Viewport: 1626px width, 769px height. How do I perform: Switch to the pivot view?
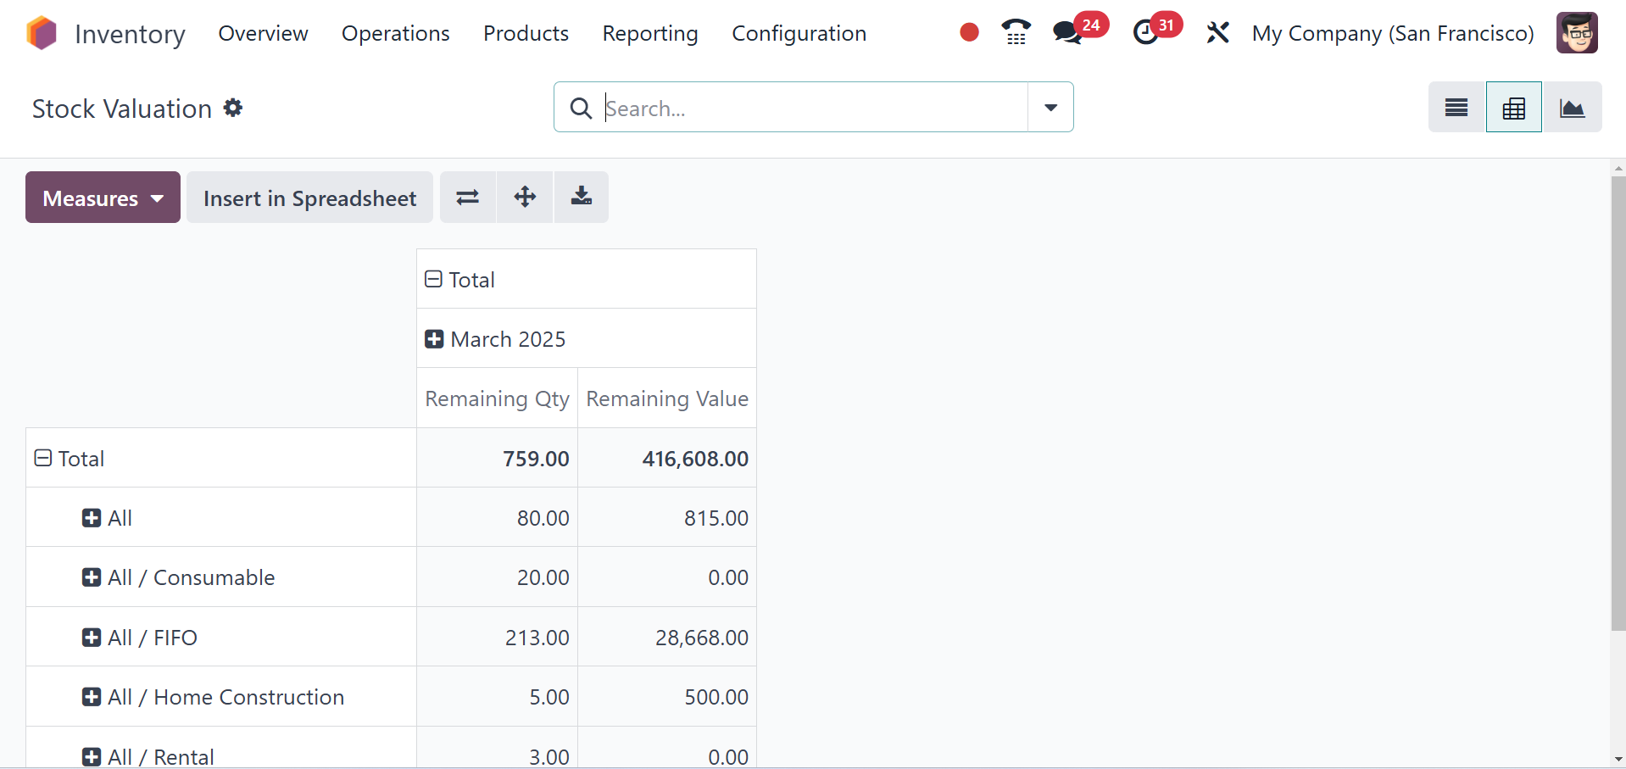[x=1513, y=108]
